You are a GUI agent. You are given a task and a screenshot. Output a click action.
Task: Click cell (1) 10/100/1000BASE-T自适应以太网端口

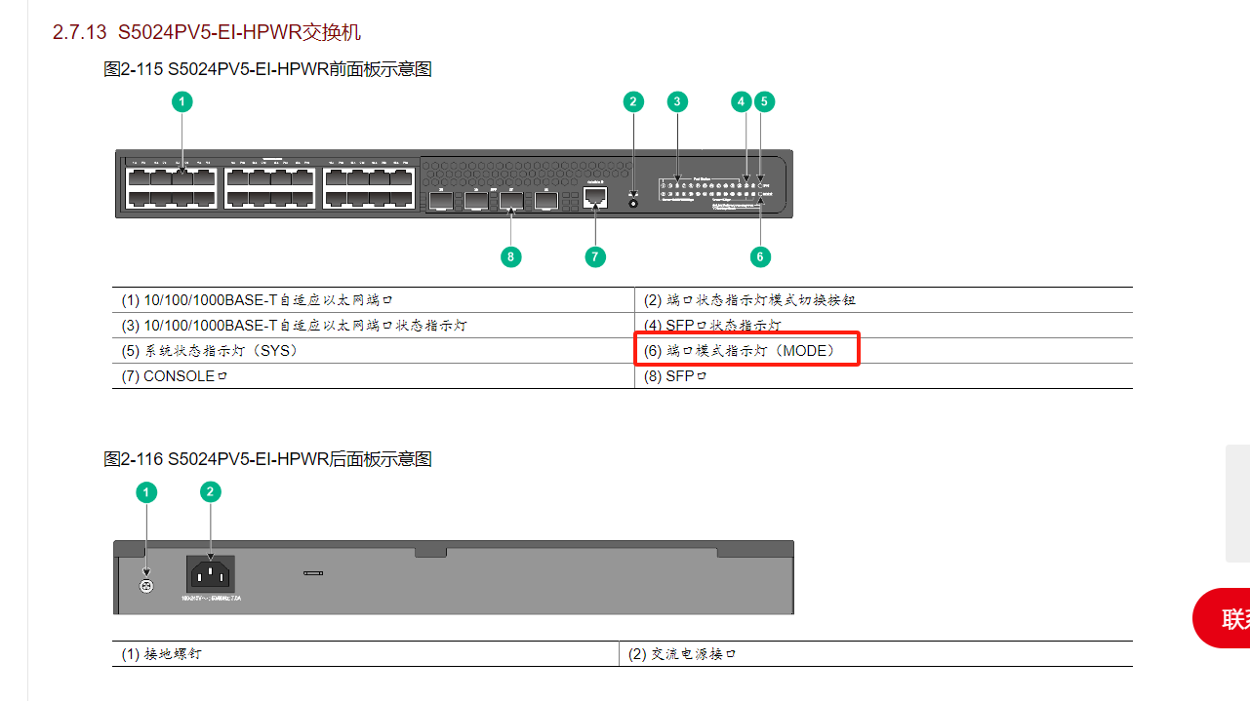pos(374,300)
